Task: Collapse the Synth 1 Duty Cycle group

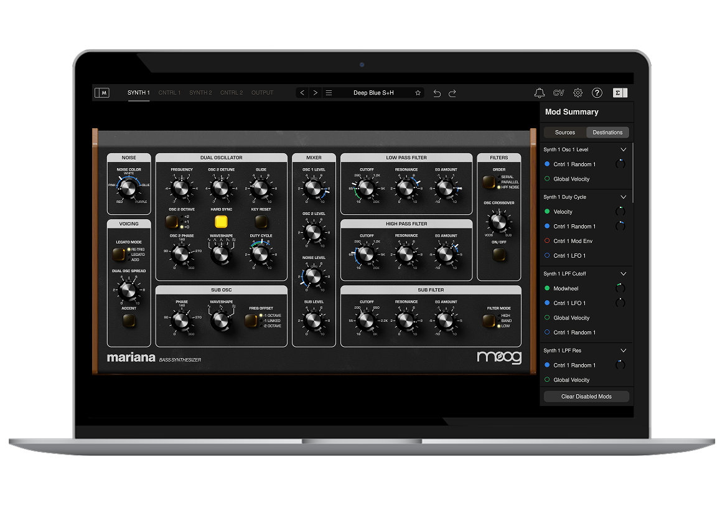Action: [x=624, y=197]
